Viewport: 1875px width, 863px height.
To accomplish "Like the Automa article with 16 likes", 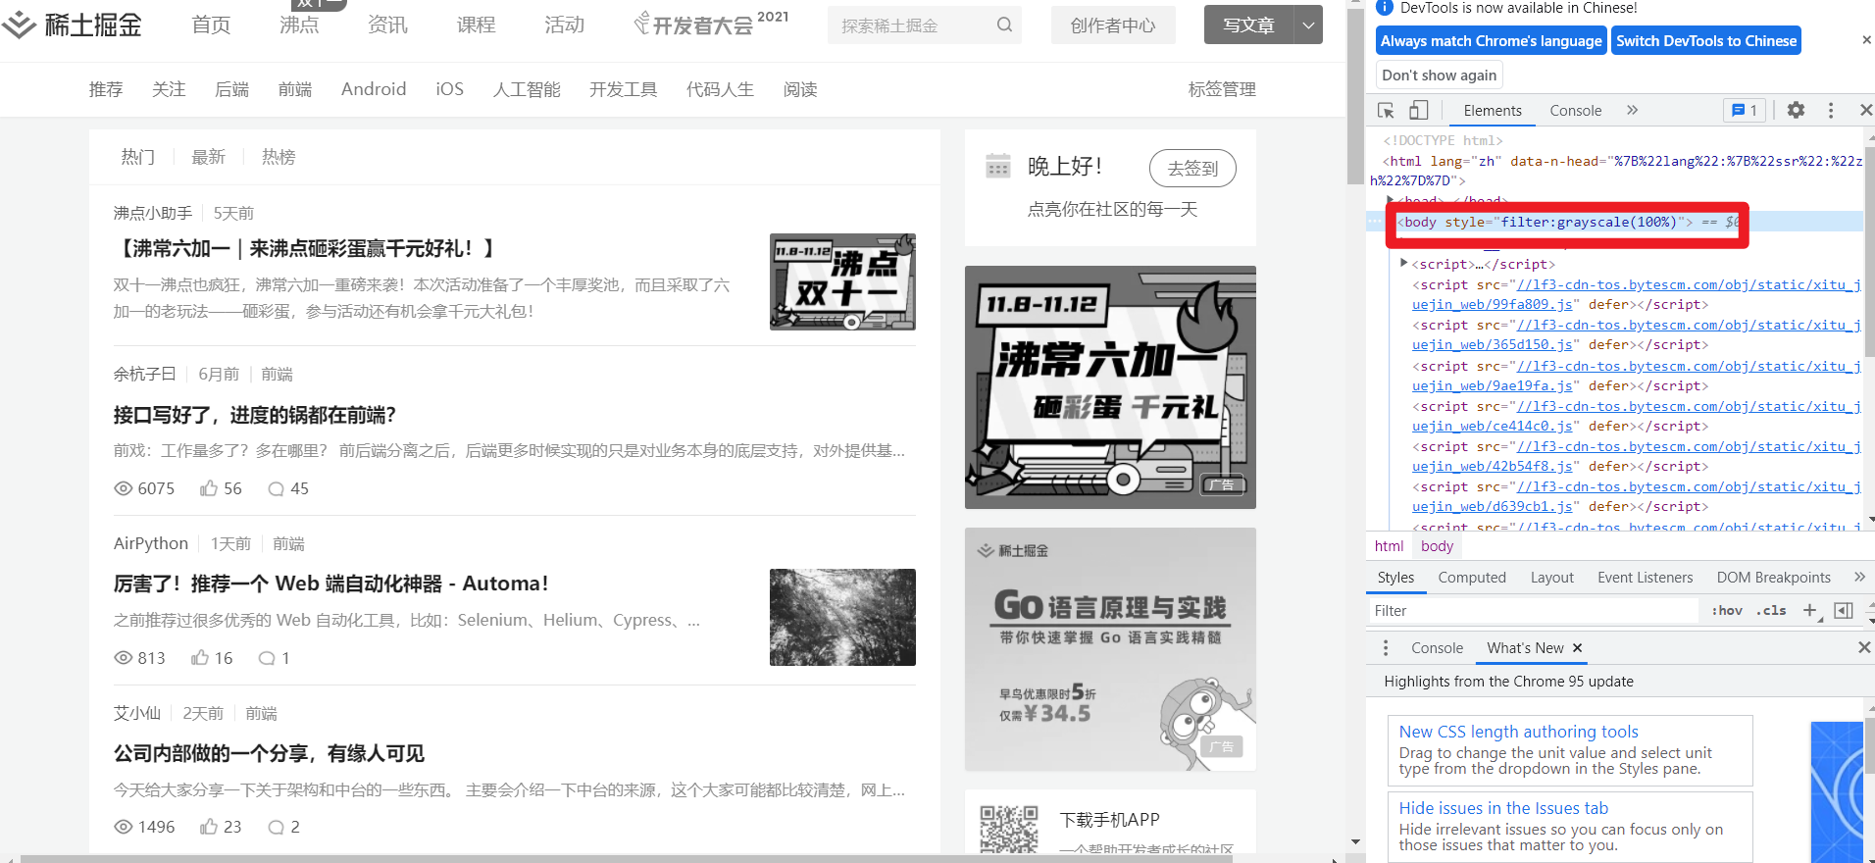I will 200,658.
